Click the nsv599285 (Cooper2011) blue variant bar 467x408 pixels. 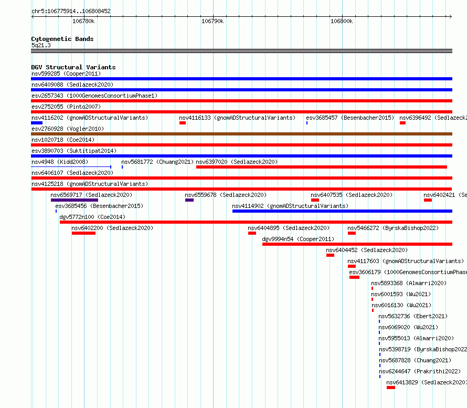click(241, 79)
